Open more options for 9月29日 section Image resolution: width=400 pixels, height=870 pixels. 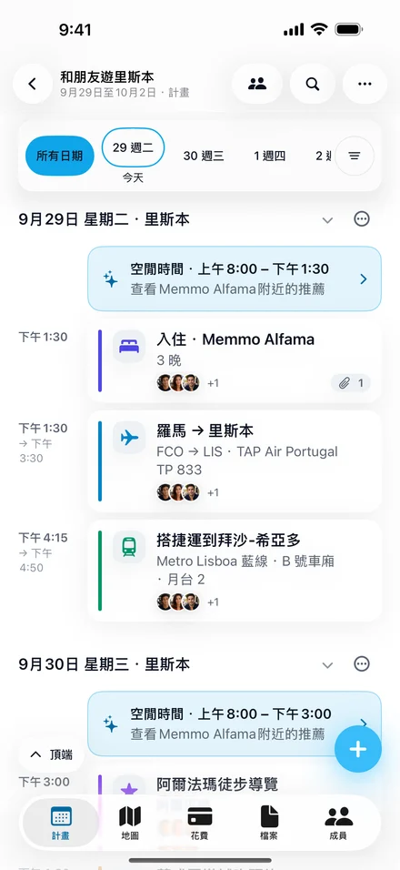(362, 219)
